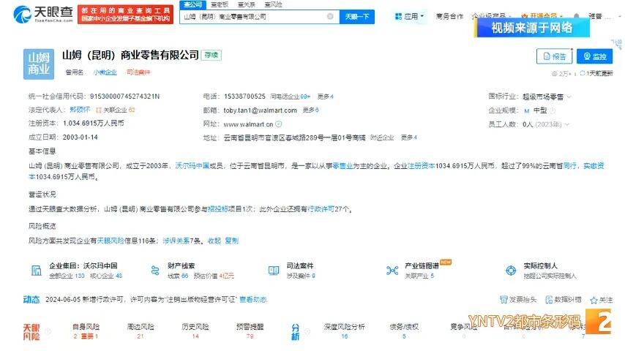Image resolution: width=625 pixels, height=351 pixels.
Task: Click the verified icon beside www.walmart.cn
Action: click(279, 124)
